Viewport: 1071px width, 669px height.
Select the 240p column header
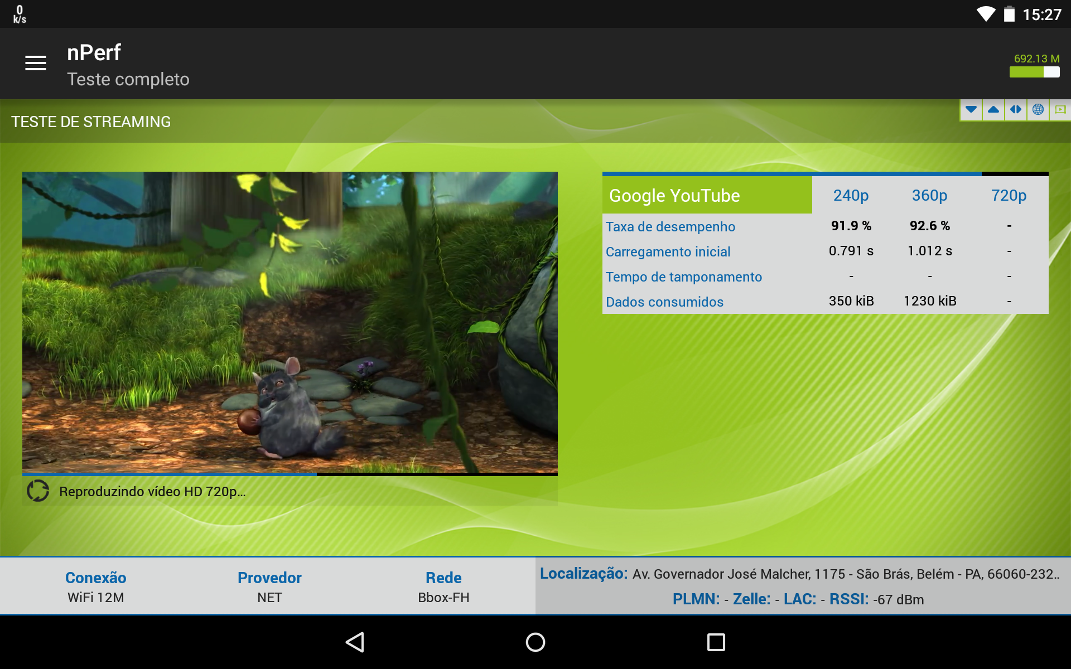(851, 196)
